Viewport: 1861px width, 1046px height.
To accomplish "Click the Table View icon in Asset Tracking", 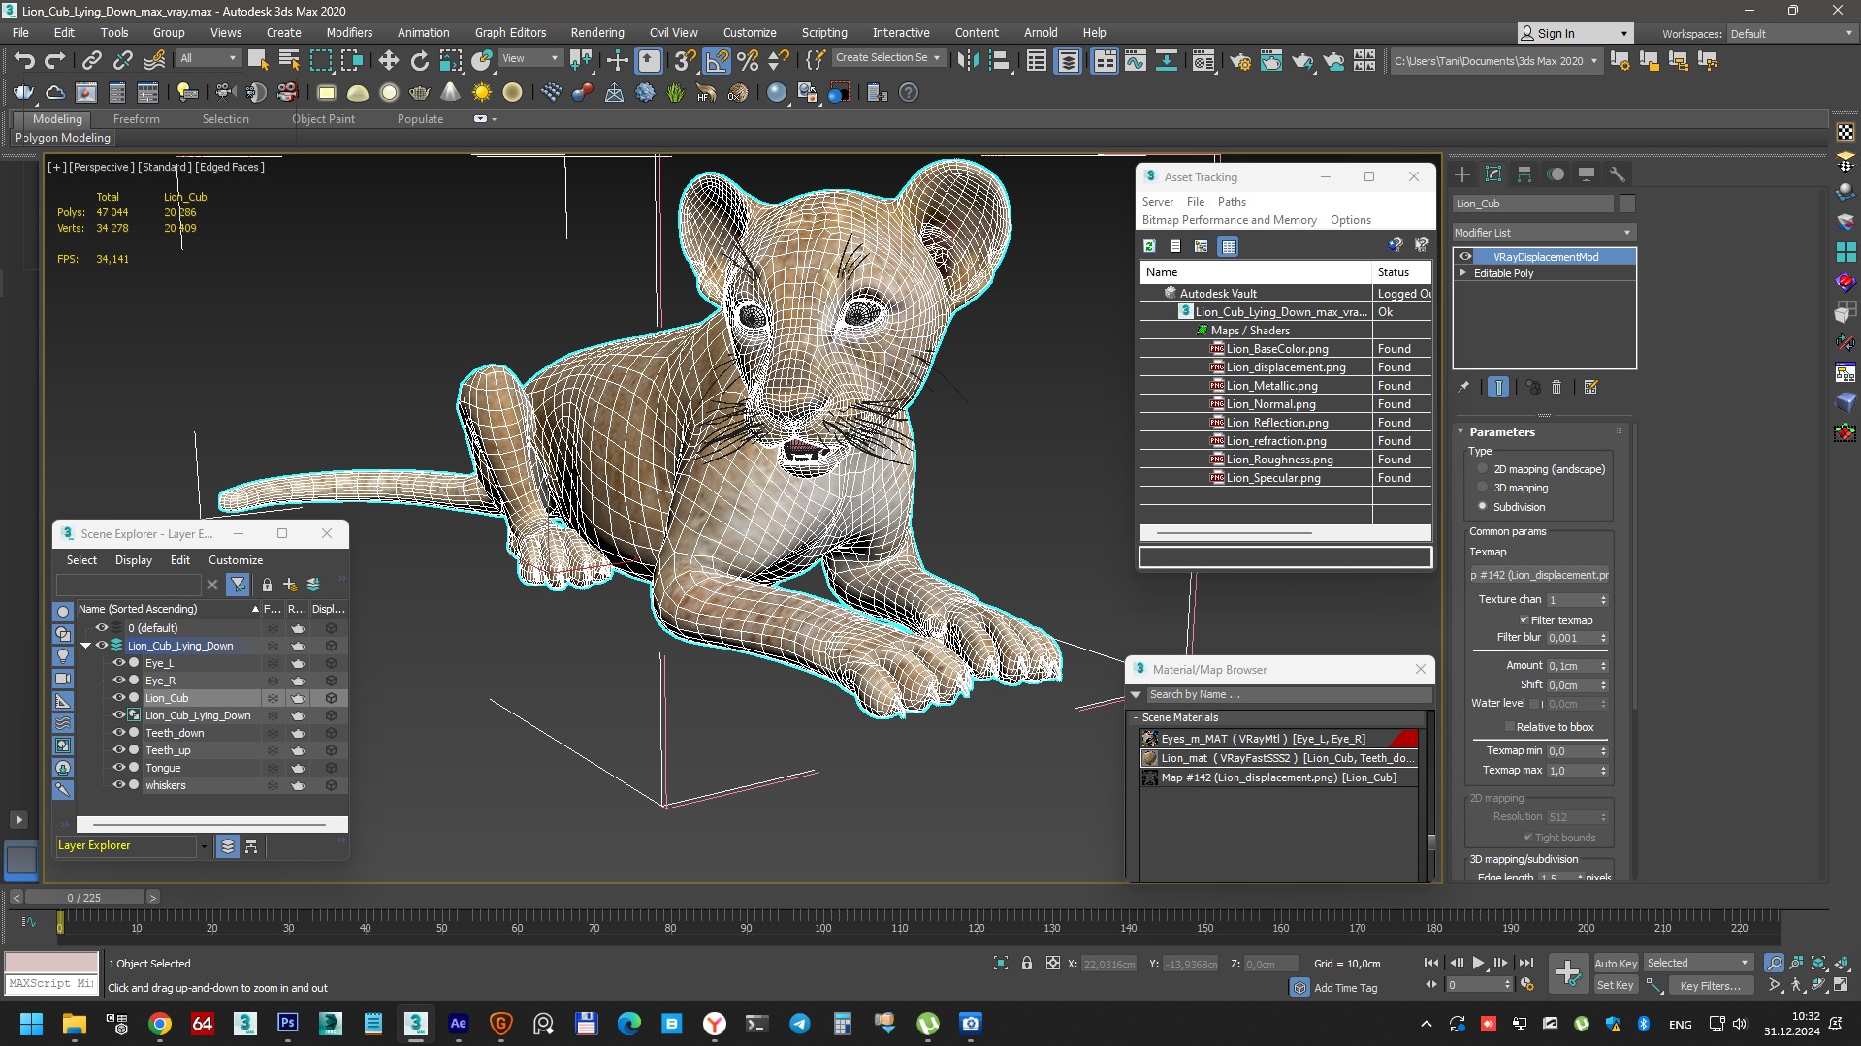I will (x=1229, y=246).
